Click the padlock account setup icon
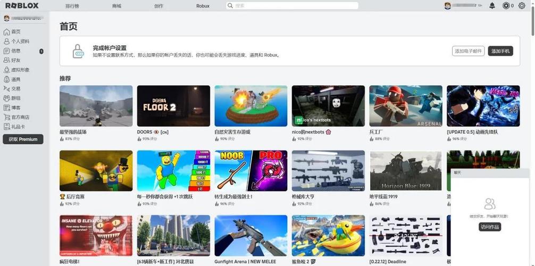The image size is (535, 266). pos(78,51)
